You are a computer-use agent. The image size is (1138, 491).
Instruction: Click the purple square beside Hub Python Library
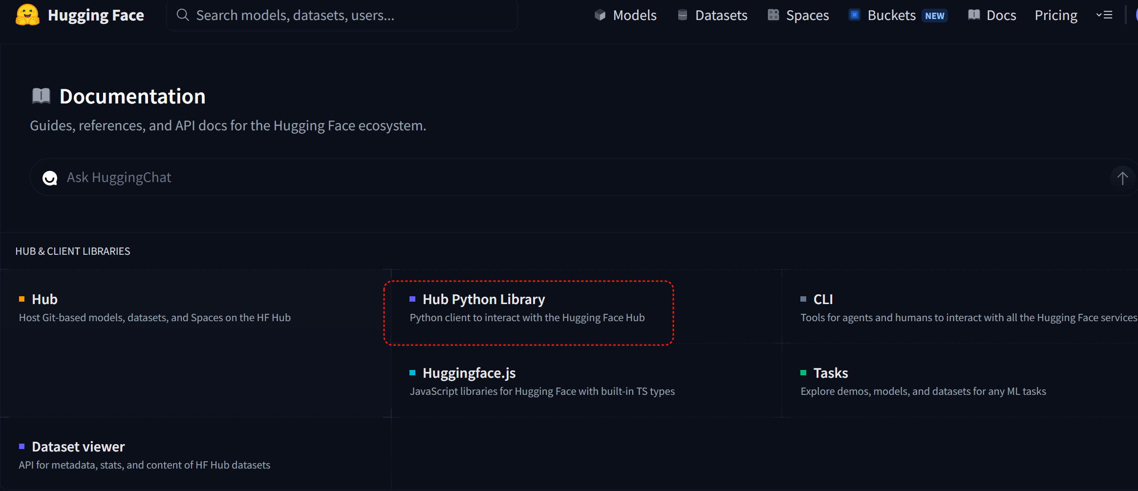pos(412,299)
